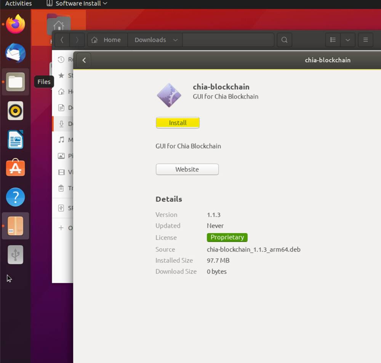Screen dimensions: 381x363
Task: Click the chia-blockchain package icon
Action: click(169, 95)
